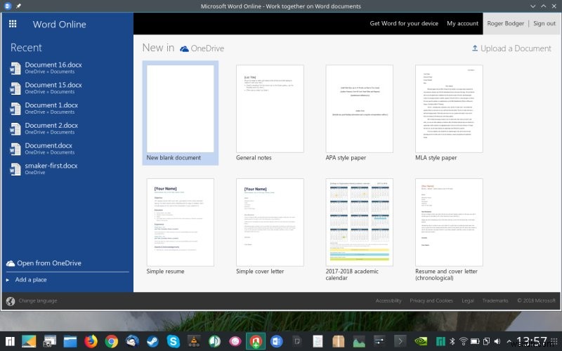Click the Word Online title
Viewport: 562px width, 351px height.
click(x=60, y=25)
